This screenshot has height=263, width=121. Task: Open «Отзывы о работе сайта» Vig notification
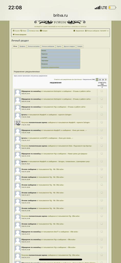click(x=56, y=107)
